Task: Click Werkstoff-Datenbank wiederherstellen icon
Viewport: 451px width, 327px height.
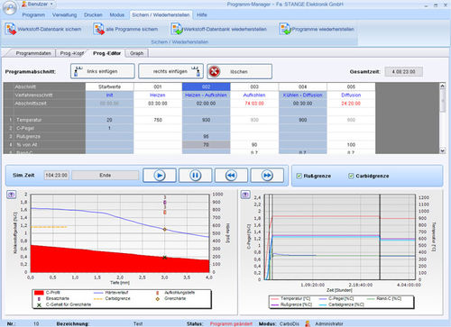Action: tap(177, 29)
